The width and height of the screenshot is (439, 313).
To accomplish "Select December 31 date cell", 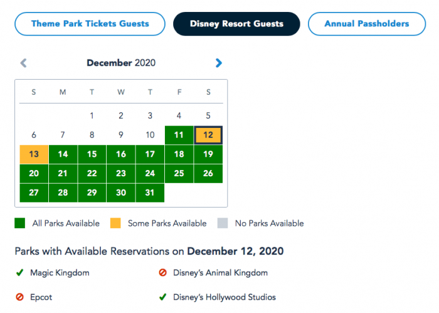I will tap(150, 193).
